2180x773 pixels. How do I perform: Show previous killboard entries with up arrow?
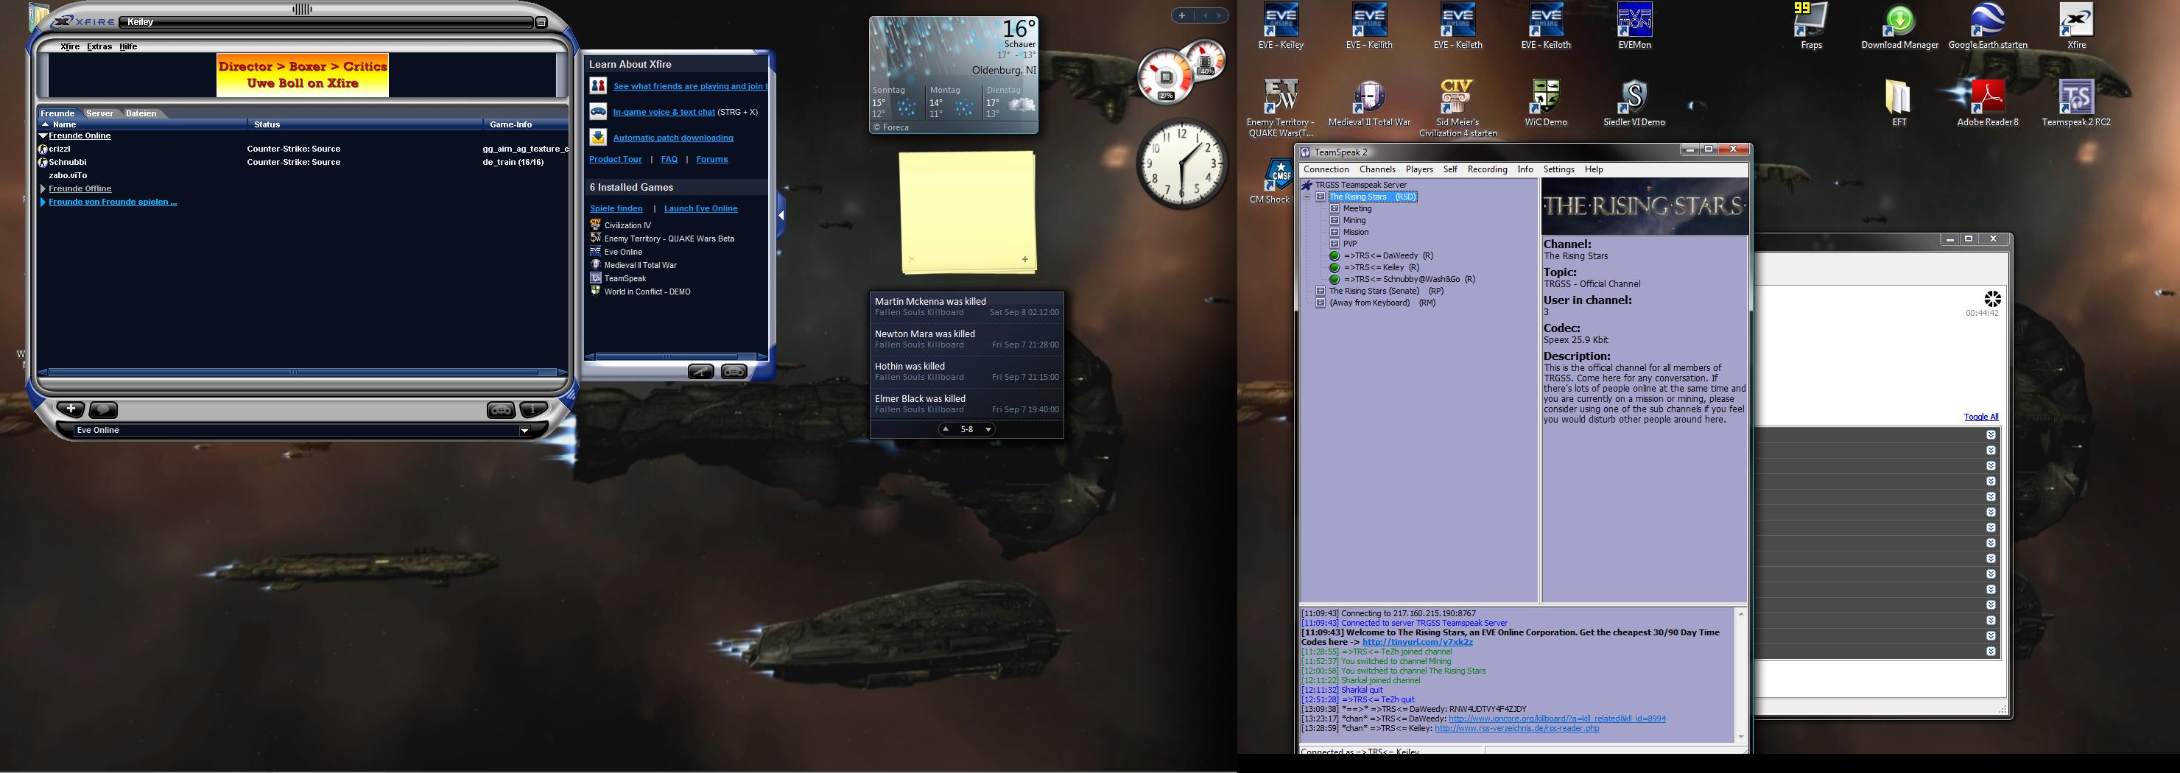(946, 430)
